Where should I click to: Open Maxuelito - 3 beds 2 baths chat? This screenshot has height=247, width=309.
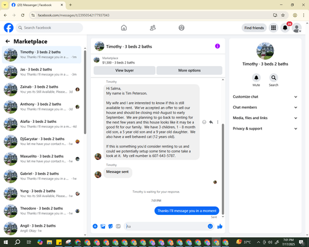41,159
